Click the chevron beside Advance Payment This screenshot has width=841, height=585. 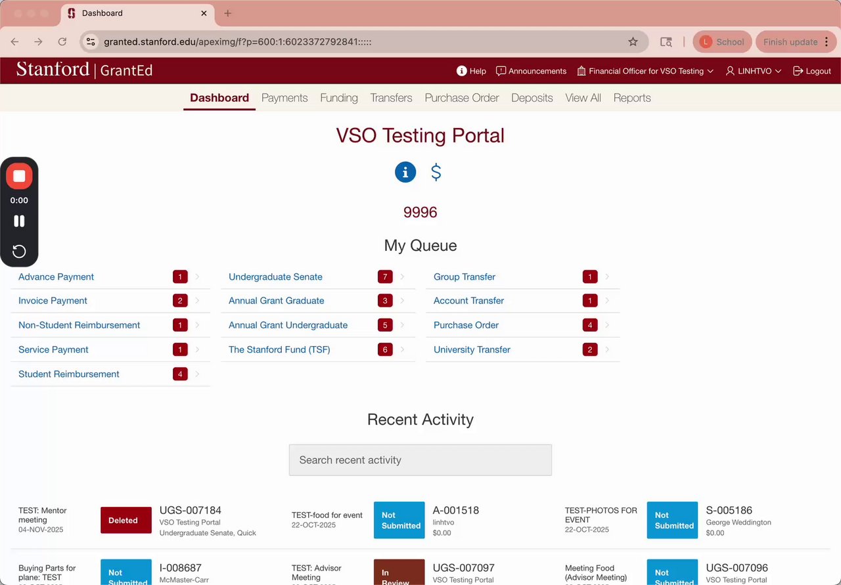(197, 276)
